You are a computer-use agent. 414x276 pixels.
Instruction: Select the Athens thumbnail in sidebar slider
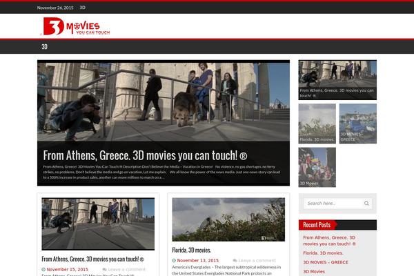337,80
